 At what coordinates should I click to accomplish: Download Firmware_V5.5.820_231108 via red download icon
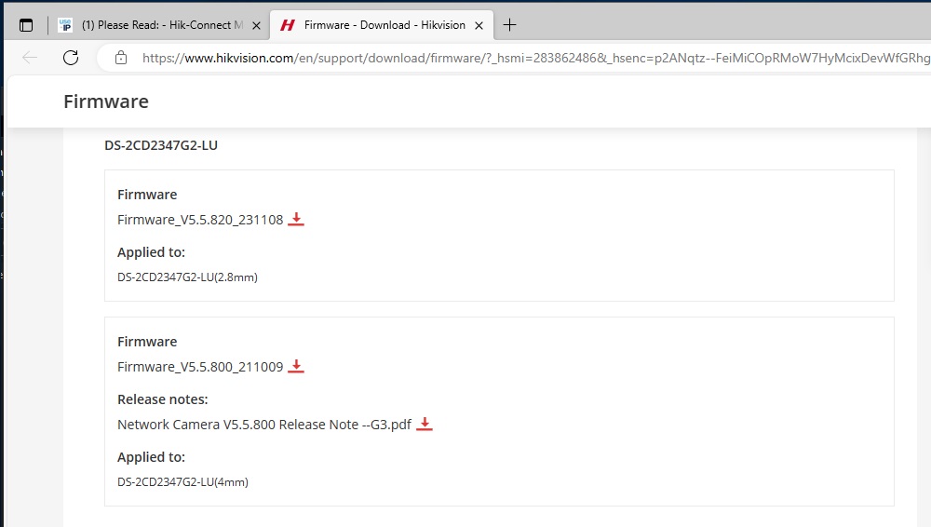(x=296, y=219)
